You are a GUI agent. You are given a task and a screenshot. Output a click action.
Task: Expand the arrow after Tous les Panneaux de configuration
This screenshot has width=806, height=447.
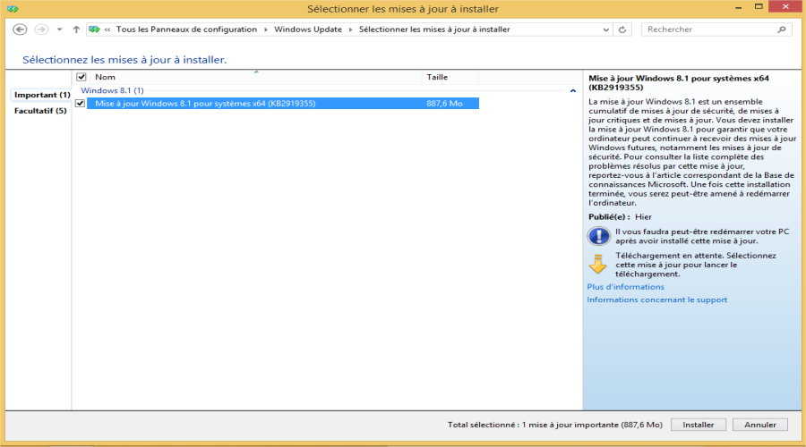[x=266, y=30]
